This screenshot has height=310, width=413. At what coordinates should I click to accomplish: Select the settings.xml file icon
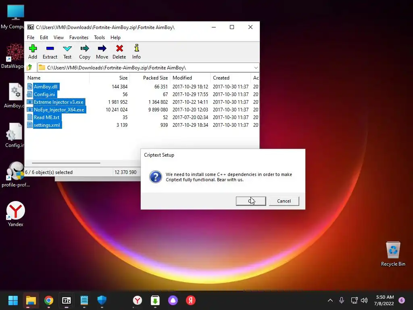pyautogui.click(x=30, y=125)
